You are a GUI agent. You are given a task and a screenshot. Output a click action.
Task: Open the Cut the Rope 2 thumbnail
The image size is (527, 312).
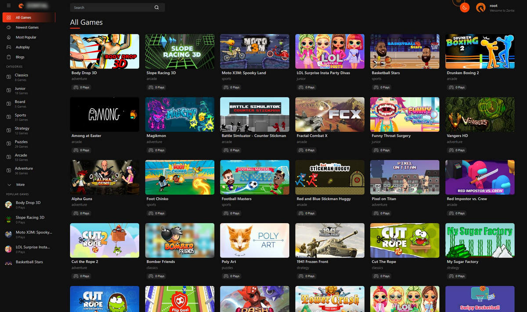pyautogui.click(x=105, y=240)
